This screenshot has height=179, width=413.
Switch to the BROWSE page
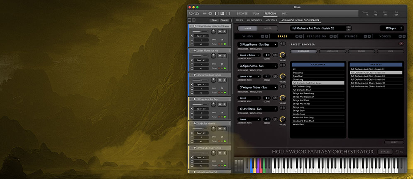click(242, 13)
